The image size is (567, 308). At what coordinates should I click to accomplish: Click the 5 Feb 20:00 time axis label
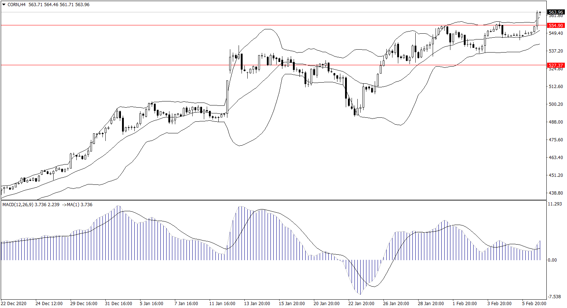tap(534, 304)
